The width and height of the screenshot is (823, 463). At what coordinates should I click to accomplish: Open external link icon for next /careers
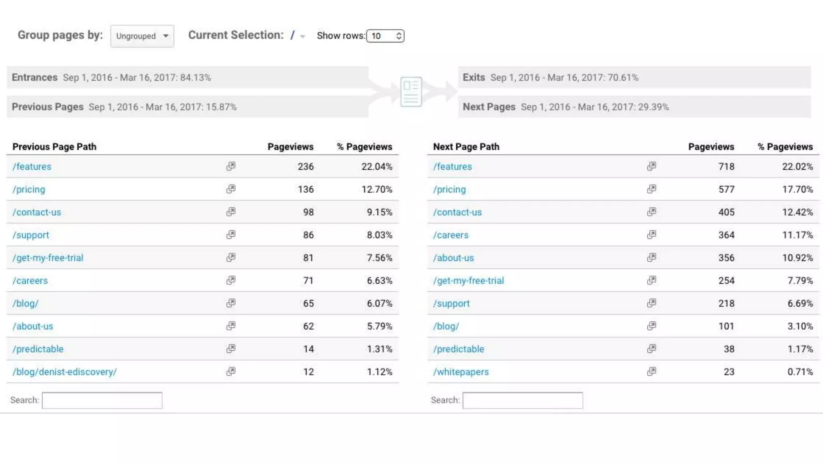click(651, 235)
